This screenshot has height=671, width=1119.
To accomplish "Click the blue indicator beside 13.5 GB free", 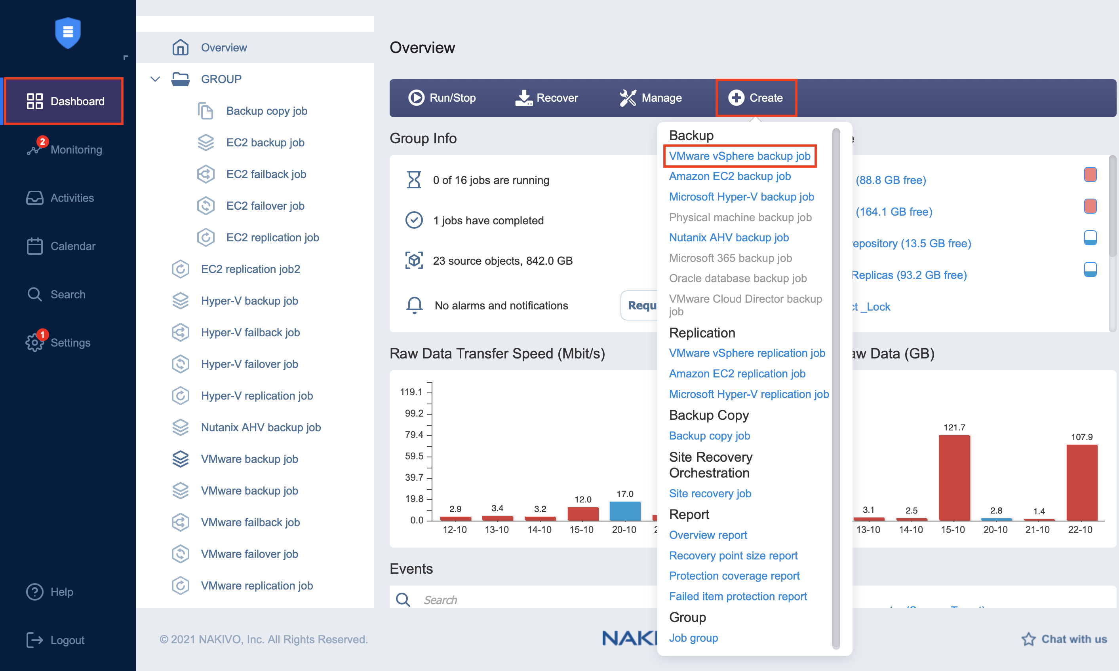I will pyautogui.click(x=1090, y=238).
